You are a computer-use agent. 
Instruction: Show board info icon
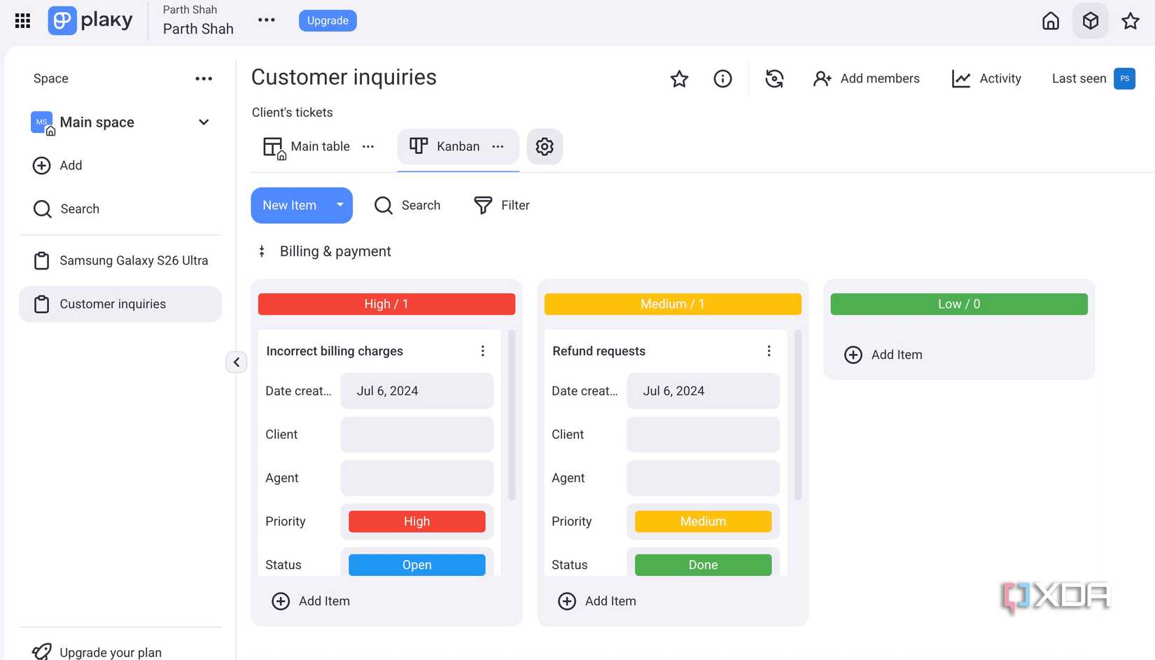click(x=722, y=78)
